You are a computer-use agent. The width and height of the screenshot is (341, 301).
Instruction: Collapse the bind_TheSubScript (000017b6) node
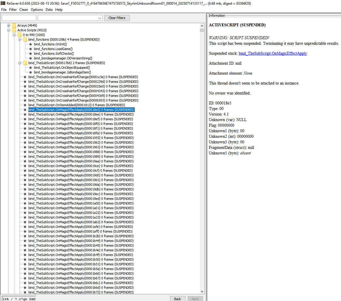click(x=20, y=63)
